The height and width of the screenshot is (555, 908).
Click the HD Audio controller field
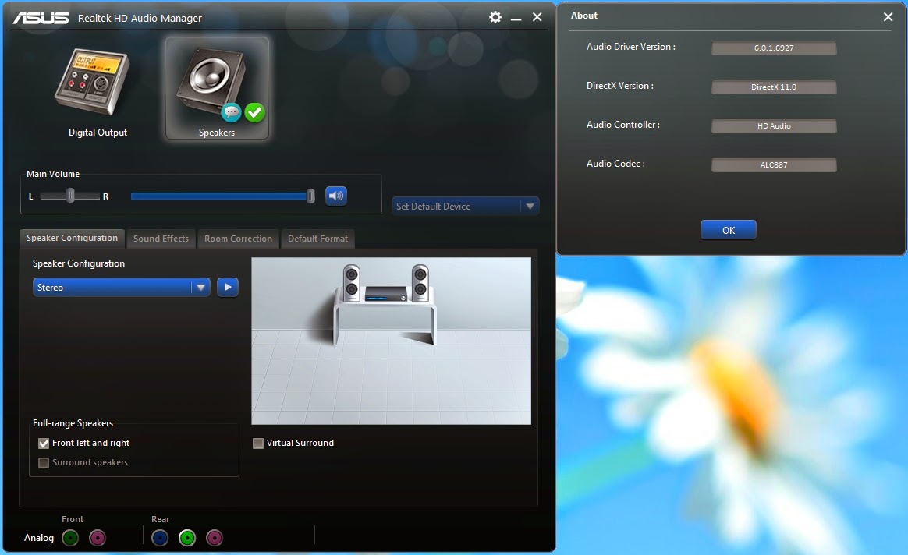pyautogui.click(x=774, y=125)
